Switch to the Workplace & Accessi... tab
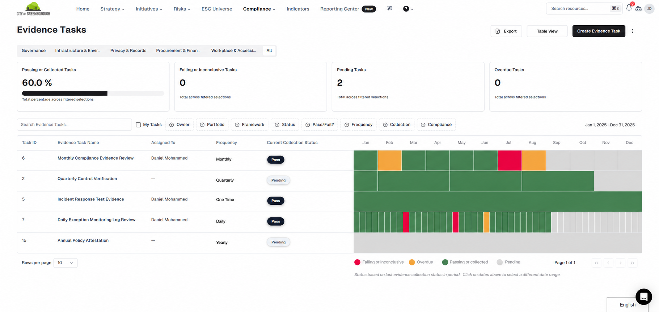659x312 pixels. tap(233, 51)
